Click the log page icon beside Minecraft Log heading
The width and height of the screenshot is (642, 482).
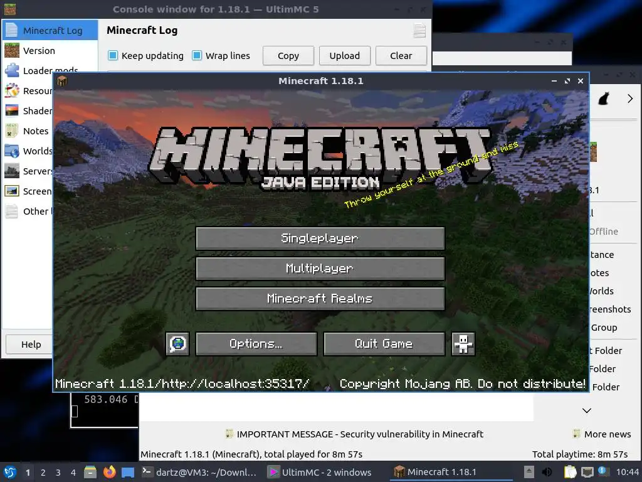coord(419,31)
